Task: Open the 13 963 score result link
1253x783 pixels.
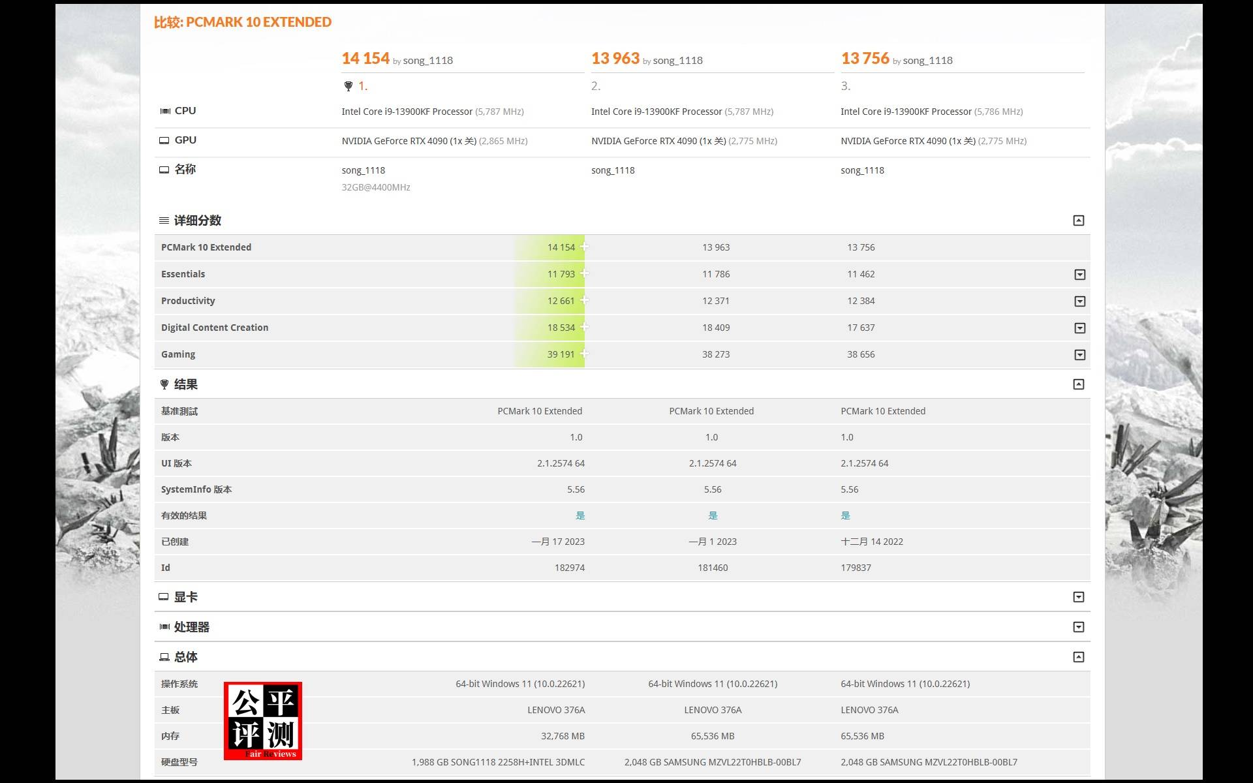Action: (x=615, y=59)
